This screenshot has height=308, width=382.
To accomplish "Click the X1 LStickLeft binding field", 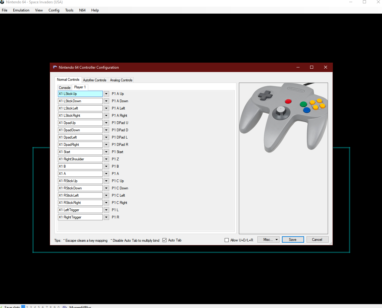I will coord(80,108).
